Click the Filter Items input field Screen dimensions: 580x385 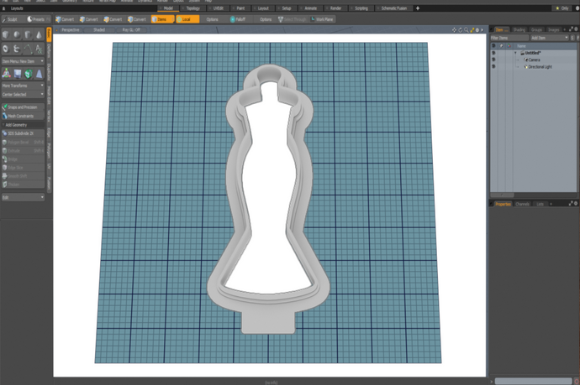509,38
